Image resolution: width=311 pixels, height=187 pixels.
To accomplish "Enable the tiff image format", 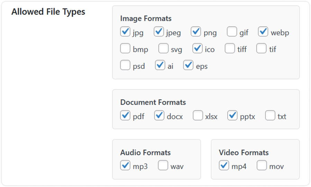I will click(x=230, y=49).
